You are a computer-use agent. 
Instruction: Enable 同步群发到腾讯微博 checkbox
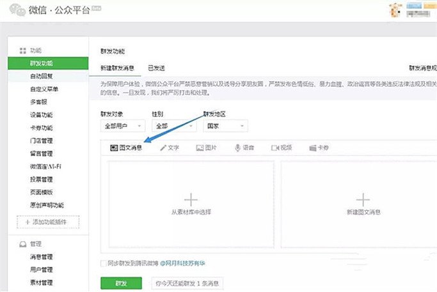[x=104, y=263]
